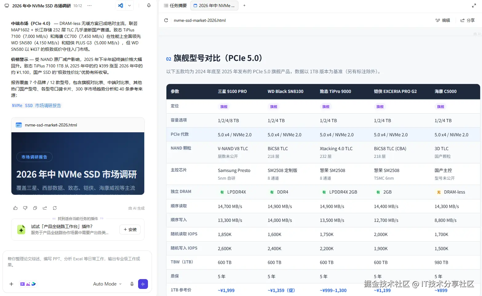The image size is (482, 296).
Task: Click the plus attachment button in the input box
Action: pyautogui.click(x=11, y=284)
